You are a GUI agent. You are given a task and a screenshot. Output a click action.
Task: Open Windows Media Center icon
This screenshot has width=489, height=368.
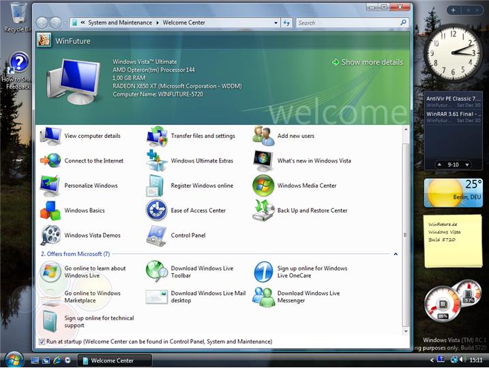tap(263, 186)
